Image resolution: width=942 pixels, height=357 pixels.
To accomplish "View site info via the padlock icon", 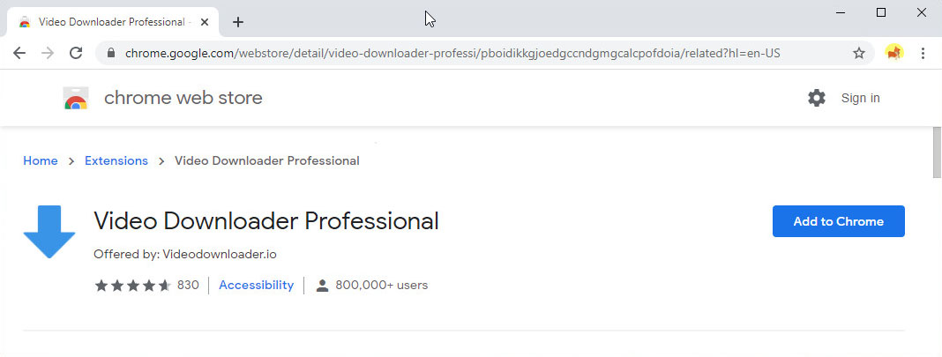I will [110, 54].
